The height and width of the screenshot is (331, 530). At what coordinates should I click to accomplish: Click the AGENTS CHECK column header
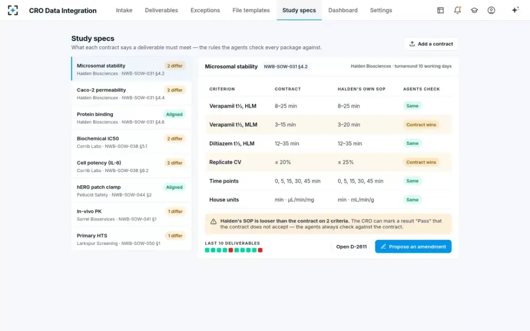pos(421,89)
